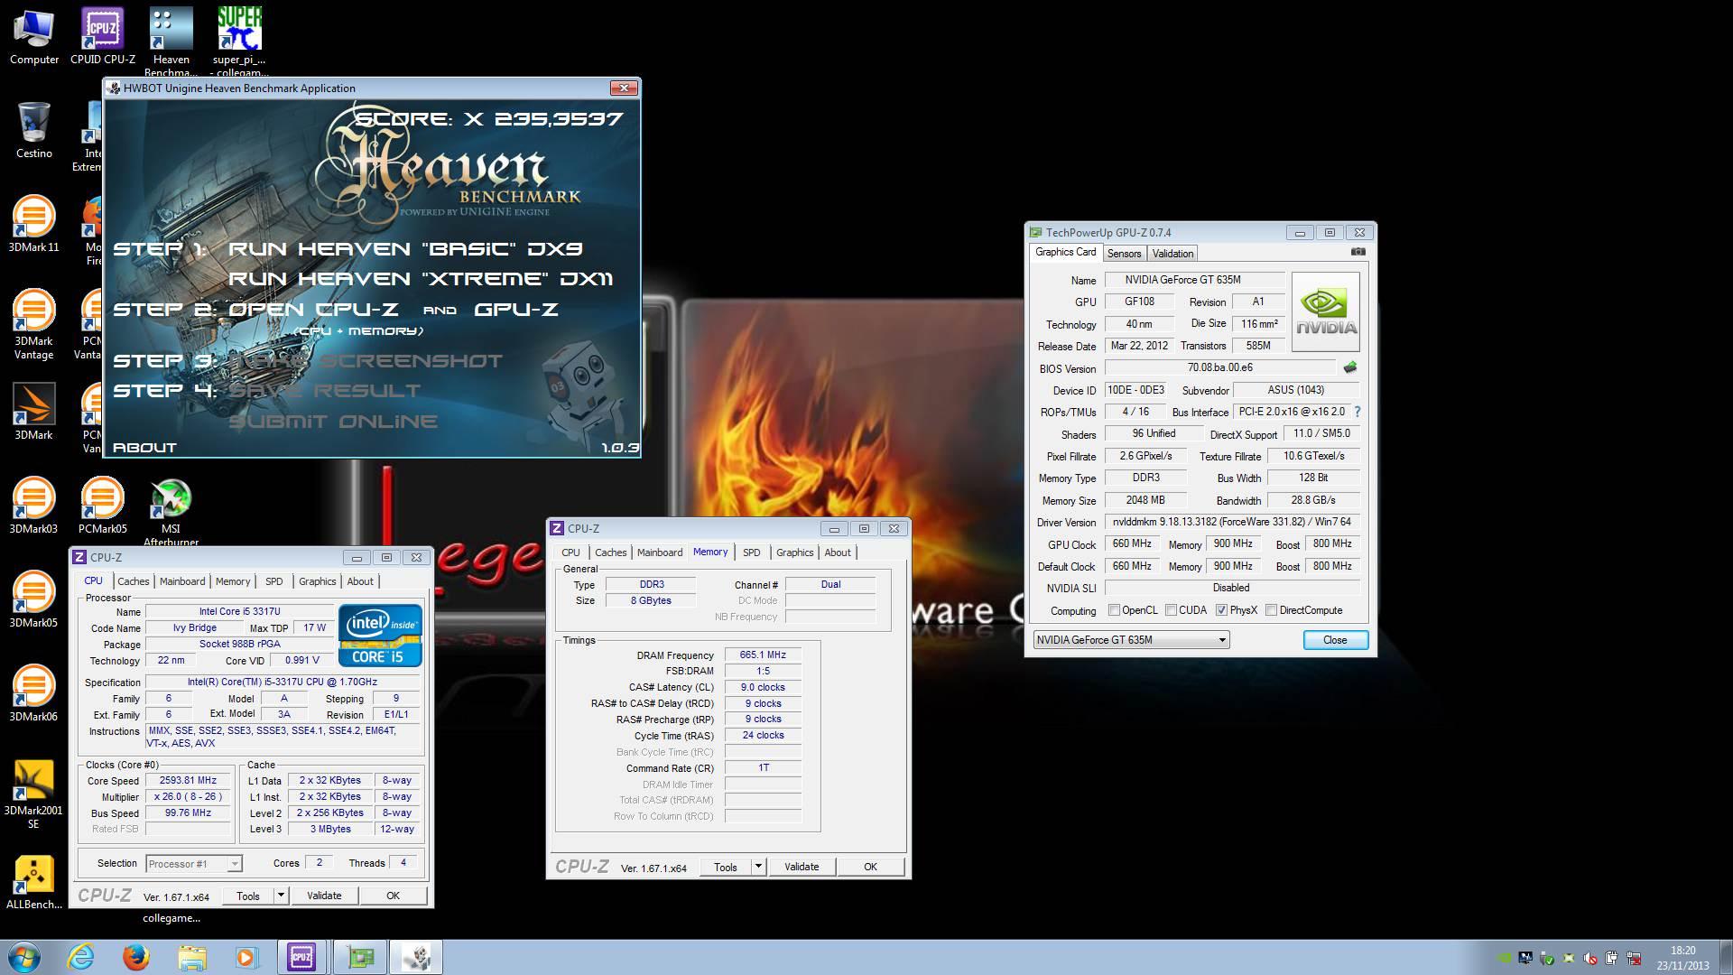Click Submit Online in Heaven Benchmark app

tap(332, 422)
